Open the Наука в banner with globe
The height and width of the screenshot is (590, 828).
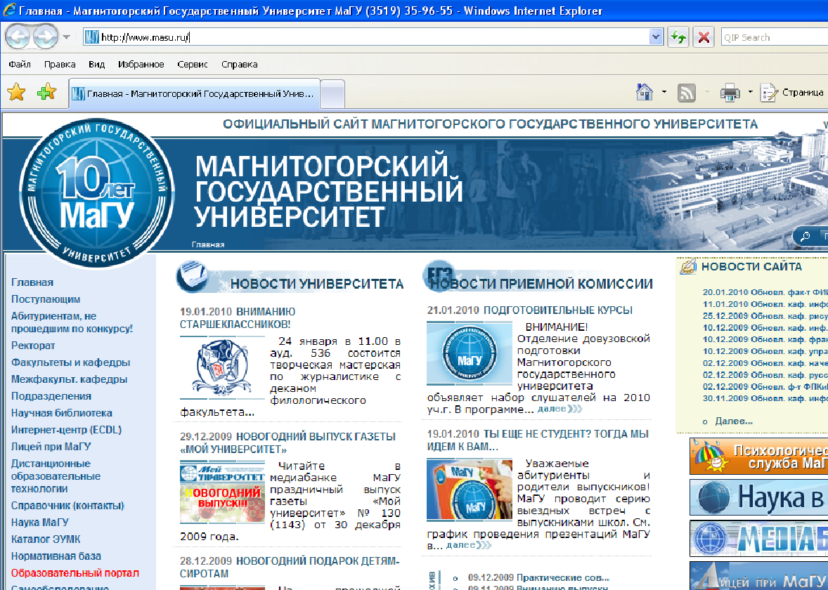(759, 497)
